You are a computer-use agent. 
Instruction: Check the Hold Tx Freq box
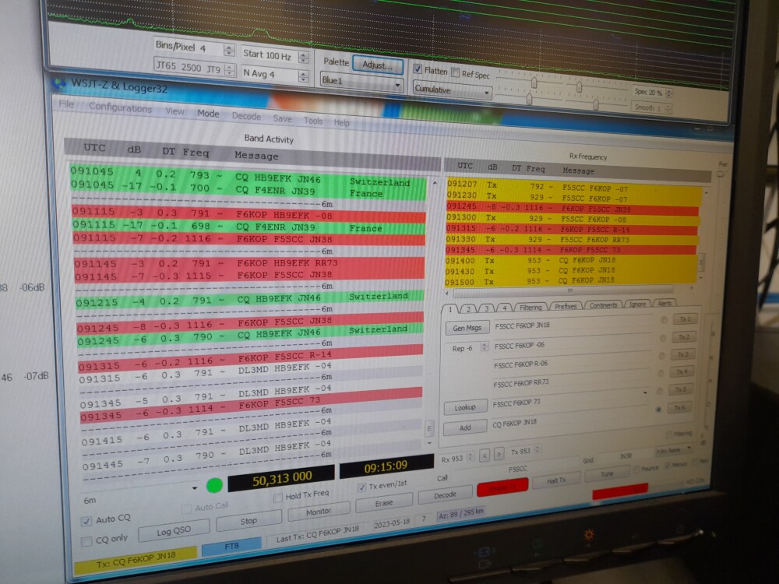pyautogui.click(x=278, y=497)
